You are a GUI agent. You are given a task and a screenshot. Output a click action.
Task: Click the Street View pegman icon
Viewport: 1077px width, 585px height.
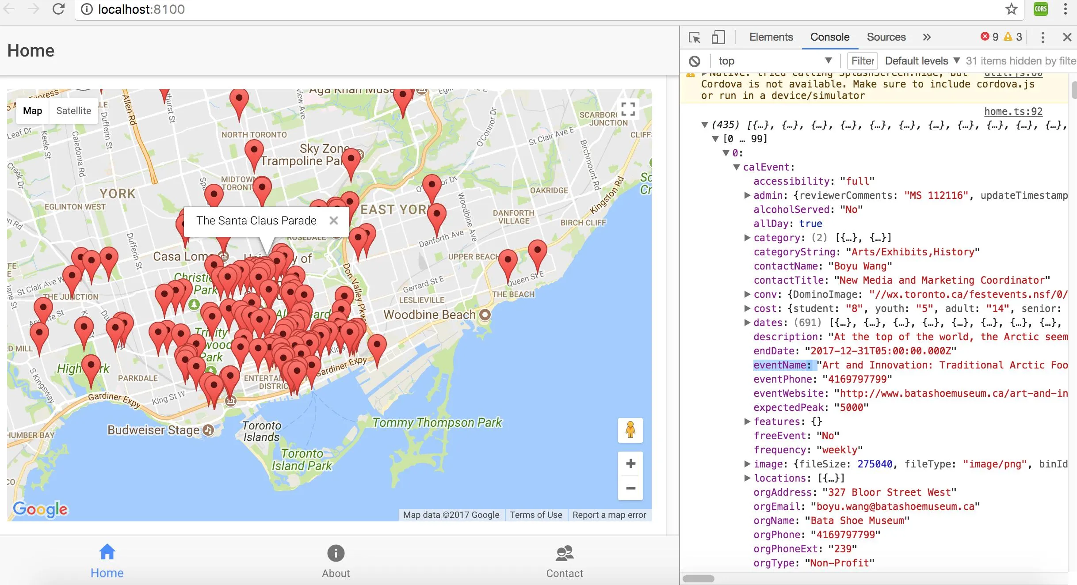[x=630, y=430]
